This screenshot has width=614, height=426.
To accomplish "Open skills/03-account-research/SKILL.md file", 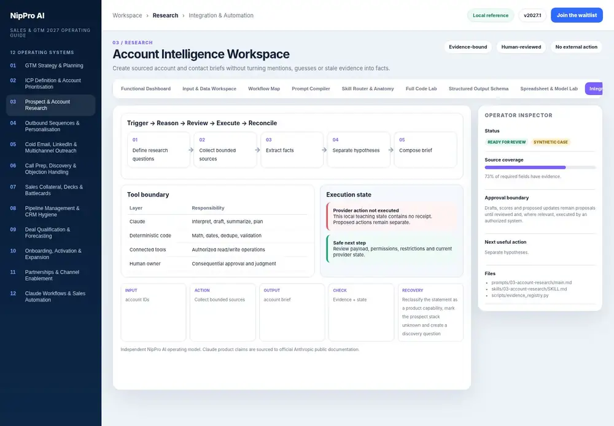I will pos(529,289).
